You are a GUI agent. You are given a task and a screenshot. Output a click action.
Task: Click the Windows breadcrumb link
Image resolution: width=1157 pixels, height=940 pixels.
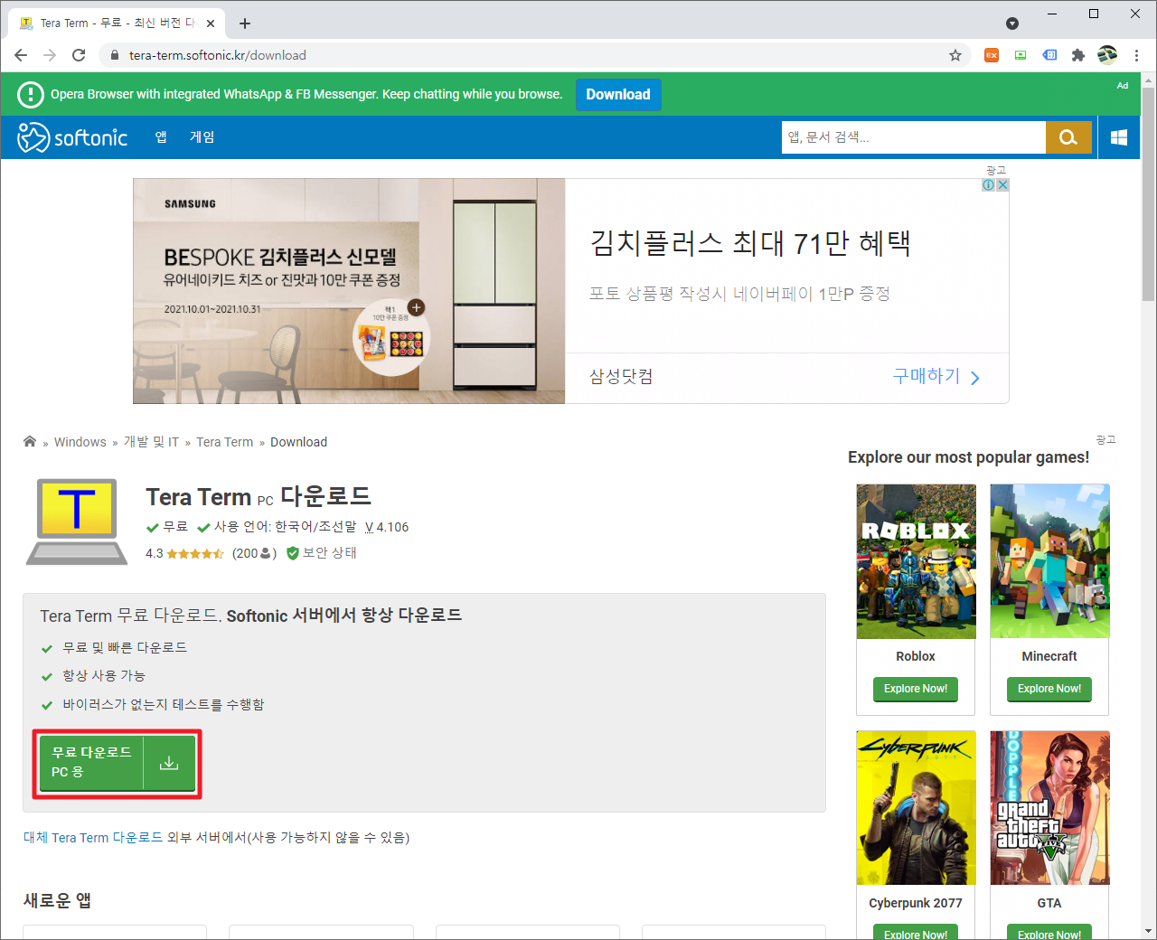coord(80,442)
